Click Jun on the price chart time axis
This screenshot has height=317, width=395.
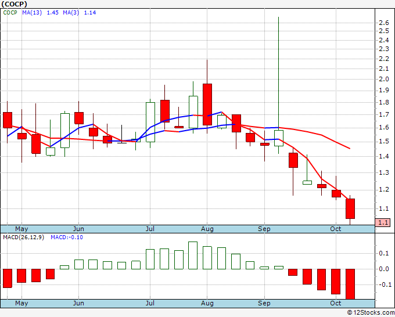(78, 229)
